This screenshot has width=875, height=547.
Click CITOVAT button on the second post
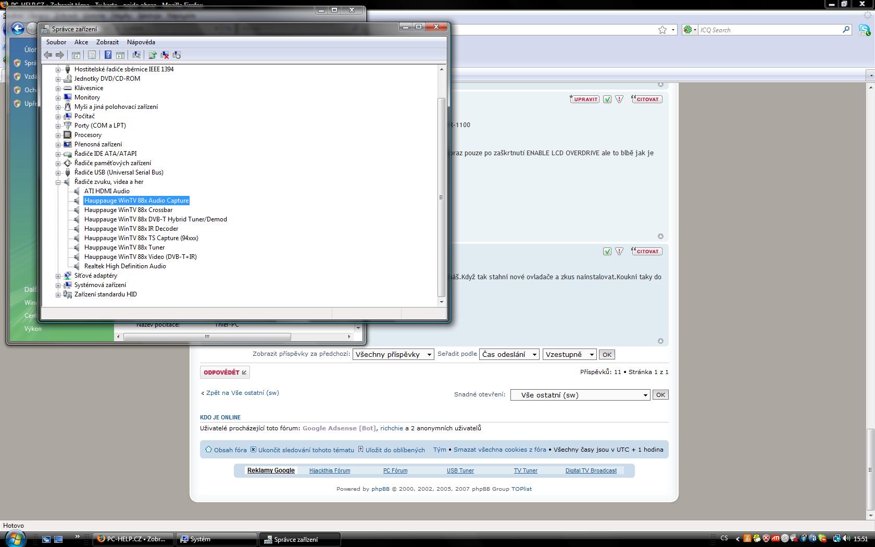coord(646,251)
